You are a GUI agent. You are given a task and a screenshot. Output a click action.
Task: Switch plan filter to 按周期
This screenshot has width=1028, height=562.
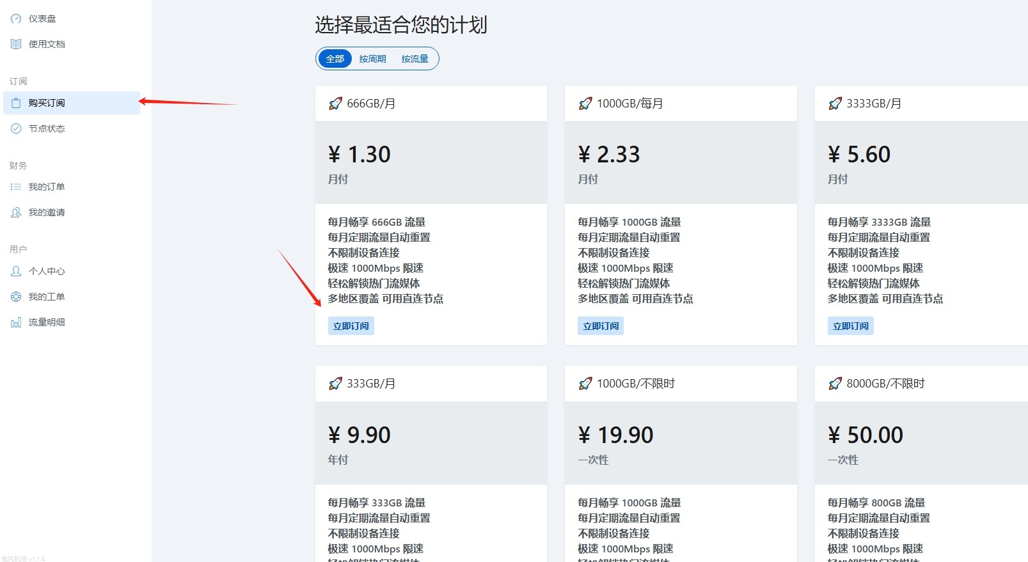click(372, 59)
